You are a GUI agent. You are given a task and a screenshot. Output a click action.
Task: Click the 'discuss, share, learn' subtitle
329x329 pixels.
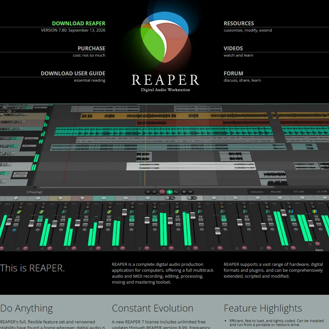pos(242,80)
